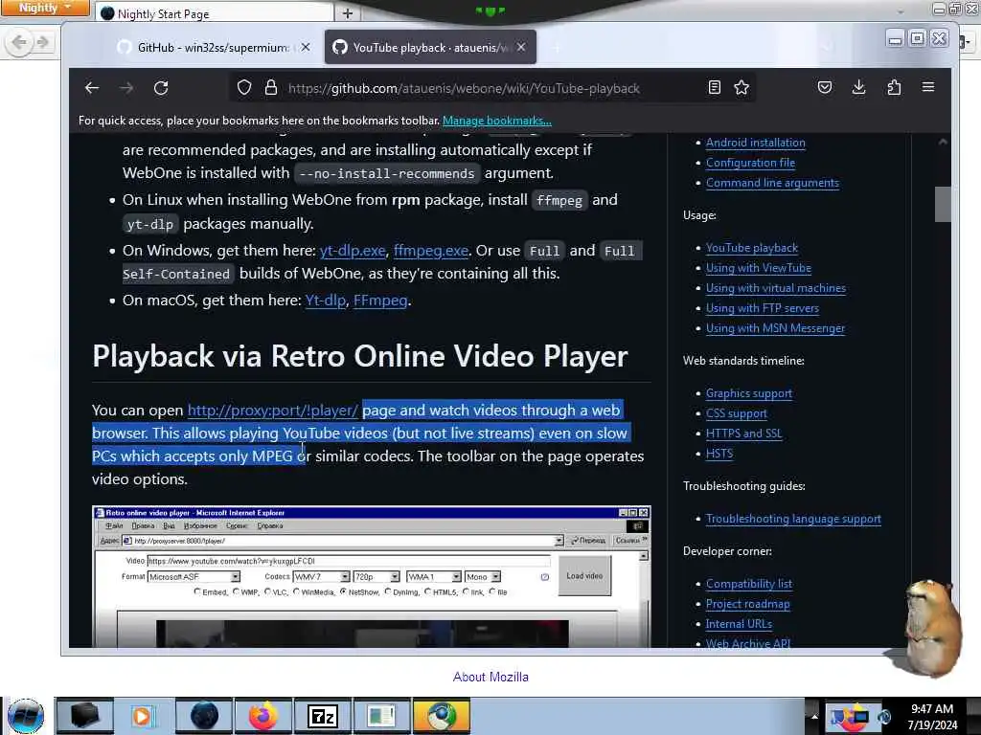Viewport: 981px width, 735px height.
Task: Open the Configuration file sidebar link
Action: tap(751, 163)
